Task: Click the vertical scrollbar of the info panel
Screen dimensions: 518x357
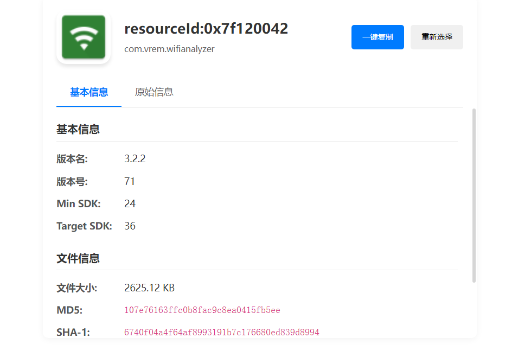Action: 474,195
